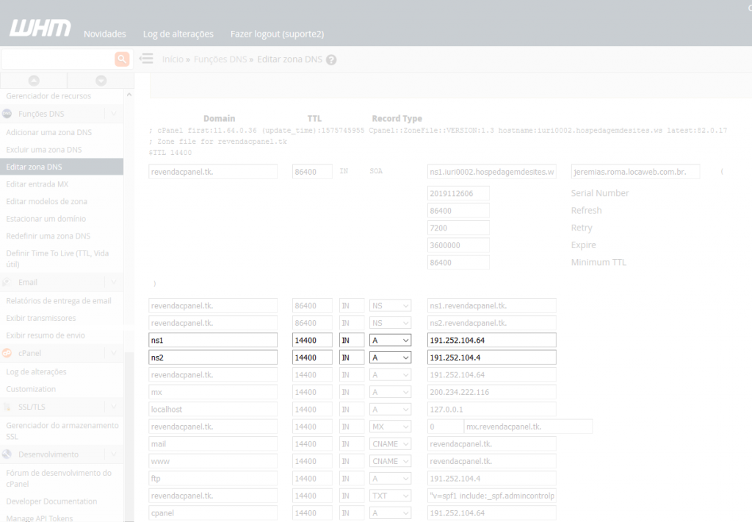The height and width of the screenshot is (522, 752).
Task: Open Redefinir uma zona DNS
Action: [48, 236]
